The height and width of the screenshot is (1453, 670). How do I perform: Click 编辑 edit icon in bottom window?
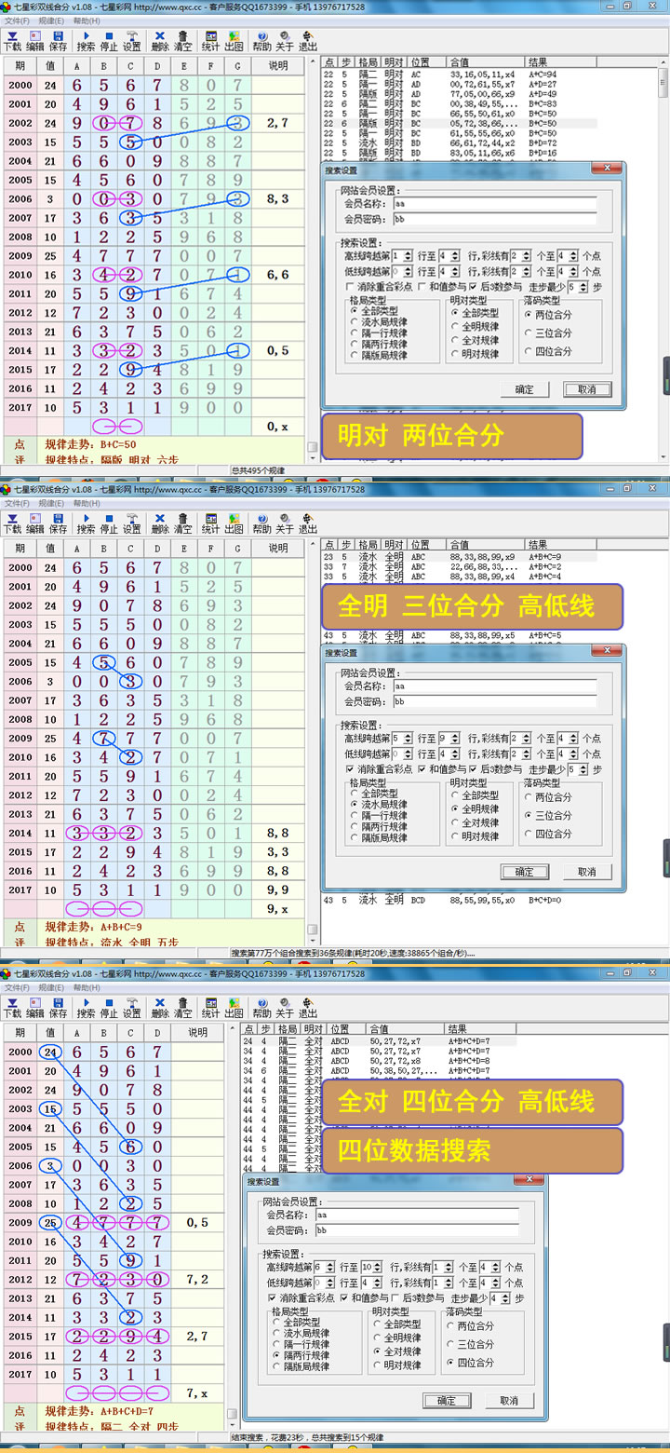point(35,1007)
